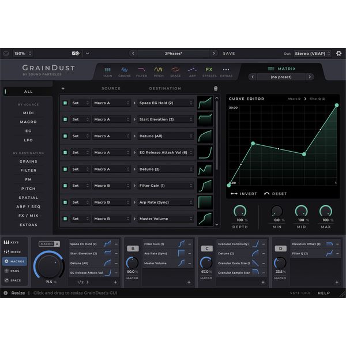Viewport: 346px width, 346px height.
Task: Toggle the Start Elevation (2) row enable
Action: [x=65, y=119]
